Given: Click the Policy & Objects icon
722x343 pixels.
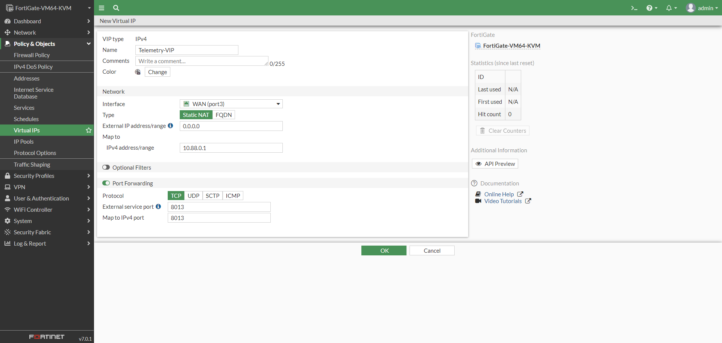Looking at the screenshot, I should pos(8,44).
